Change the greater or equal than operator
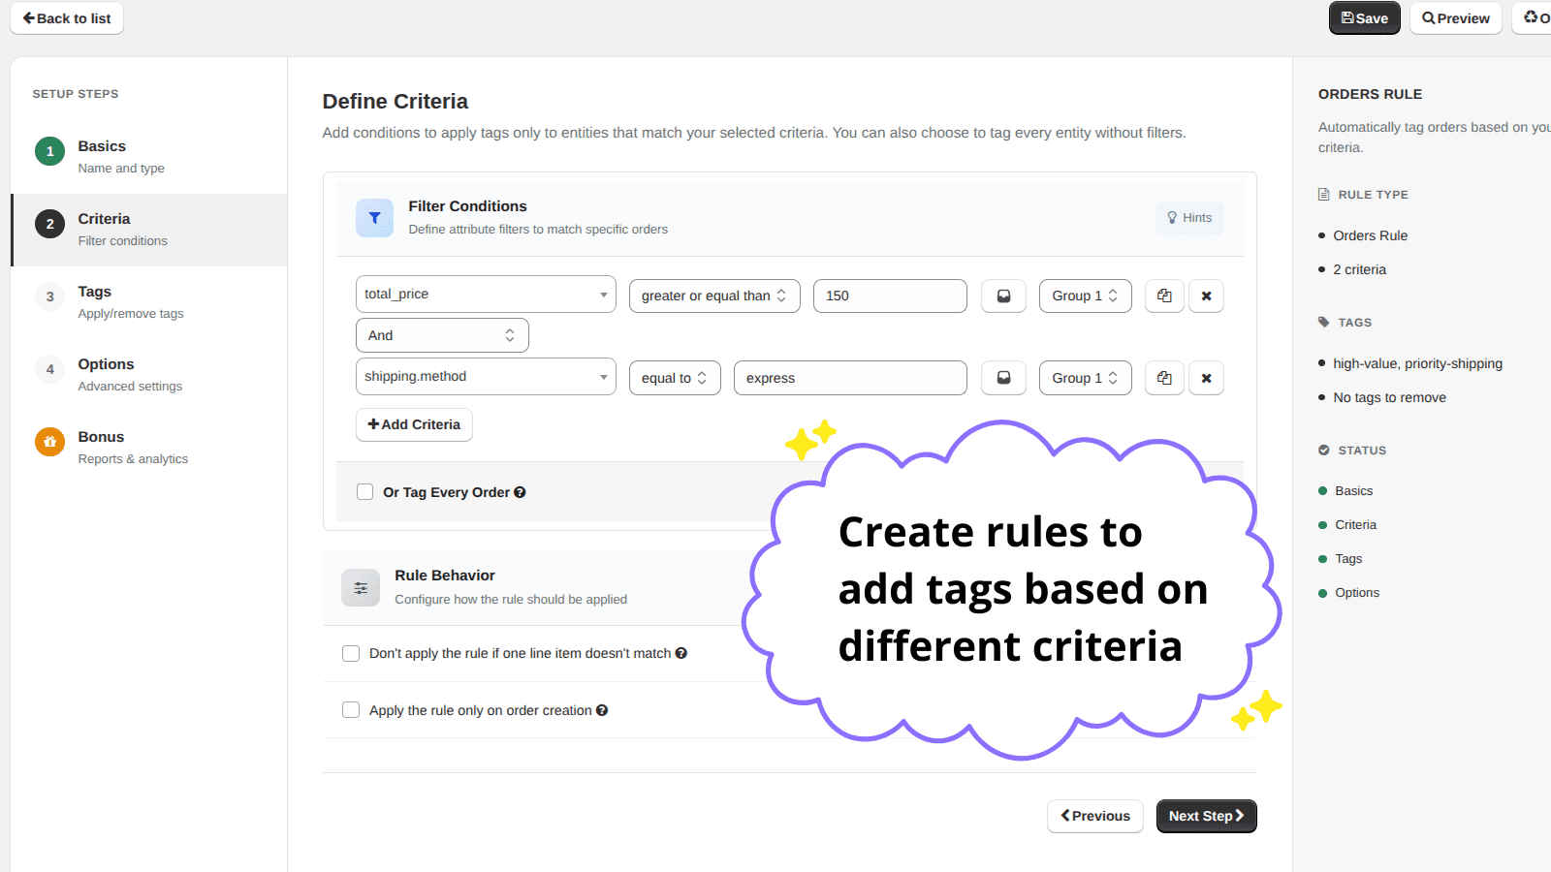 click(714, 296)
